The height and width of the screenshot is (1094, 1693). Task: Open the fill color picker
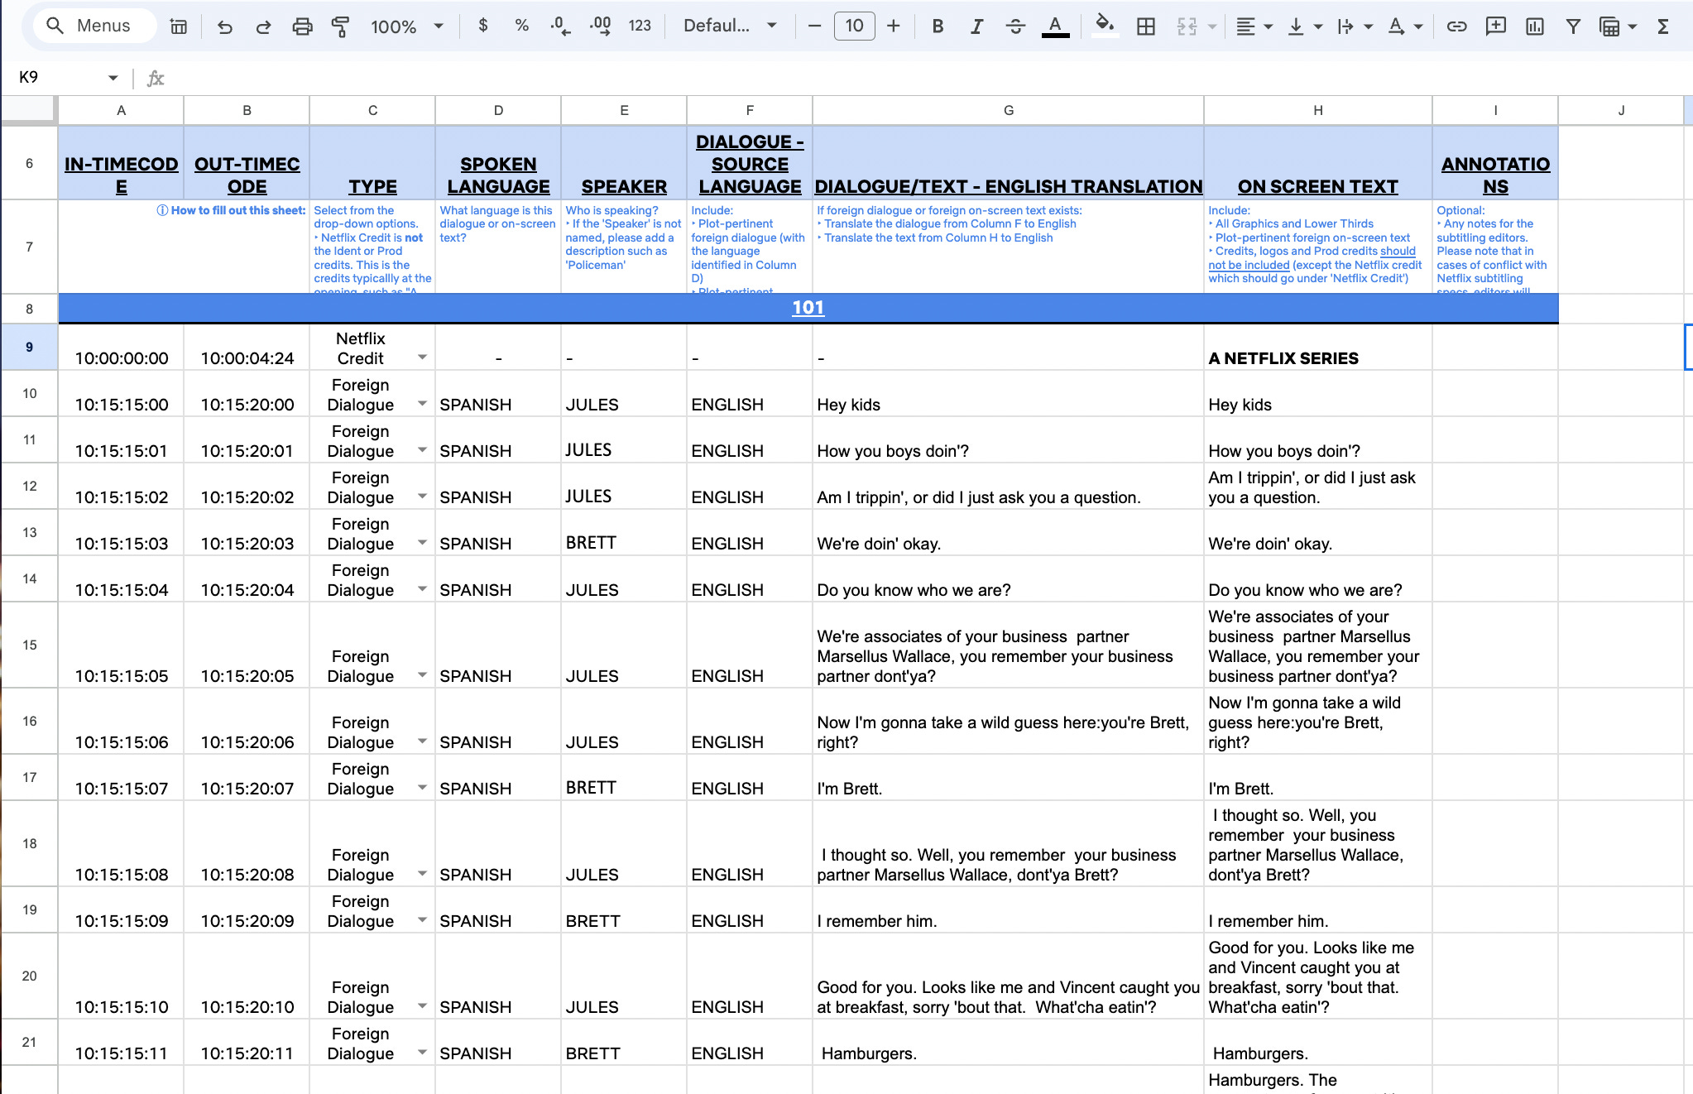tap(1105, 26)
